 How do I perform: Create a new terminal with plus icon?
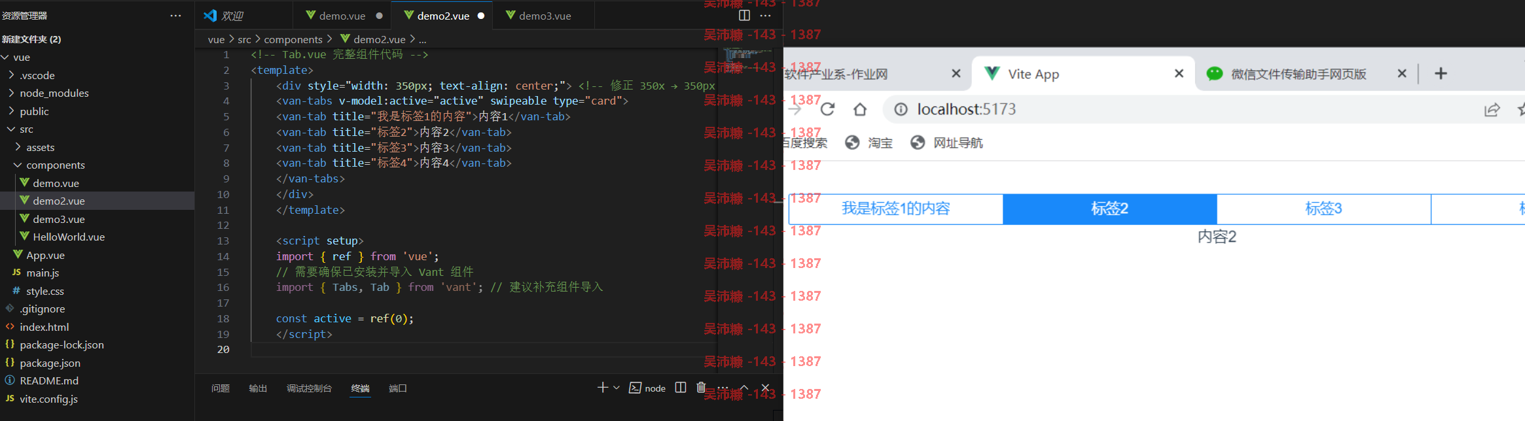[603, 388]
